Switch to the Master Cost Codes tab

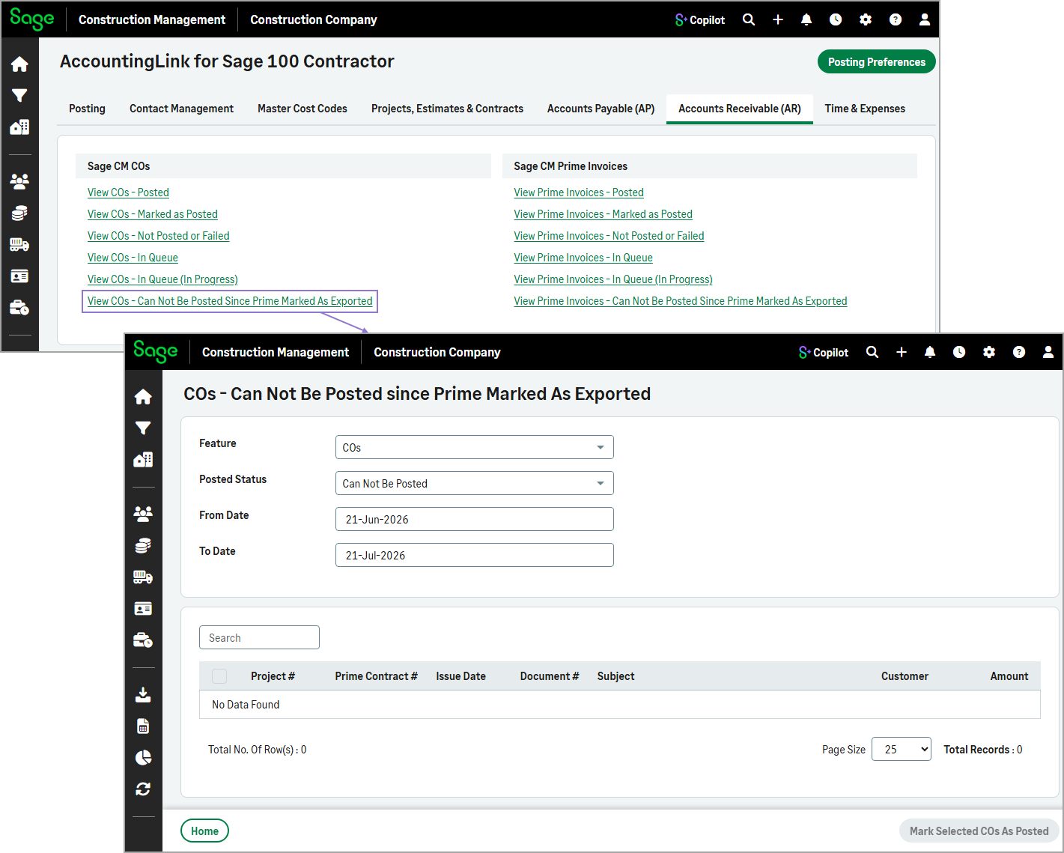303,109
